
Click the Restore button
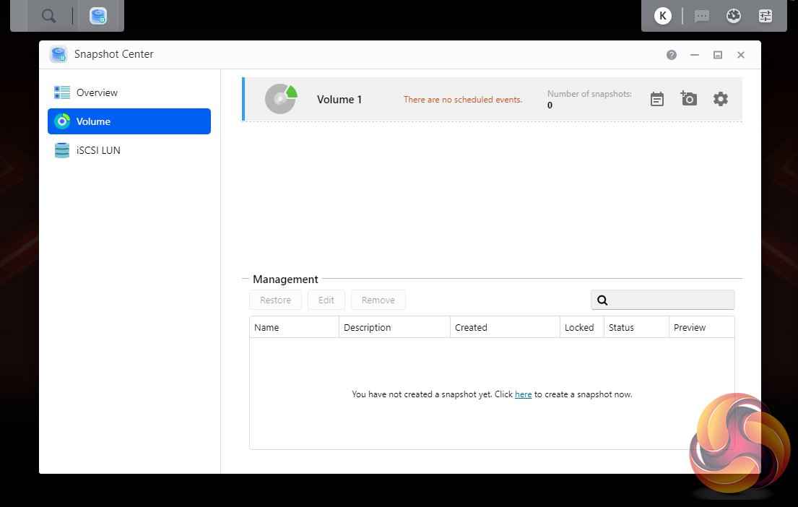(275, 300)
